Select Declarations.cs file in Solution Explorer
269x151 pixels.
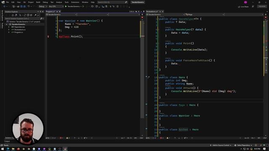(20, 30)
